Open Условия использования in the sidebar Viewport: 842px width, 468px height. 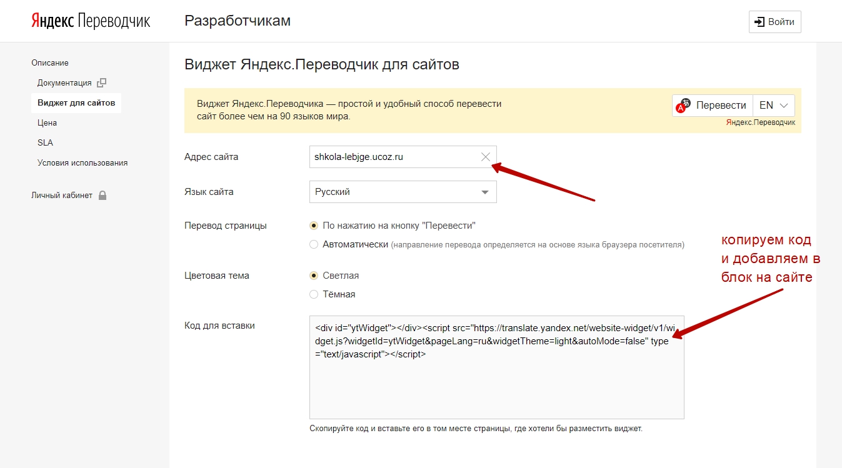[x=83, y=163]
